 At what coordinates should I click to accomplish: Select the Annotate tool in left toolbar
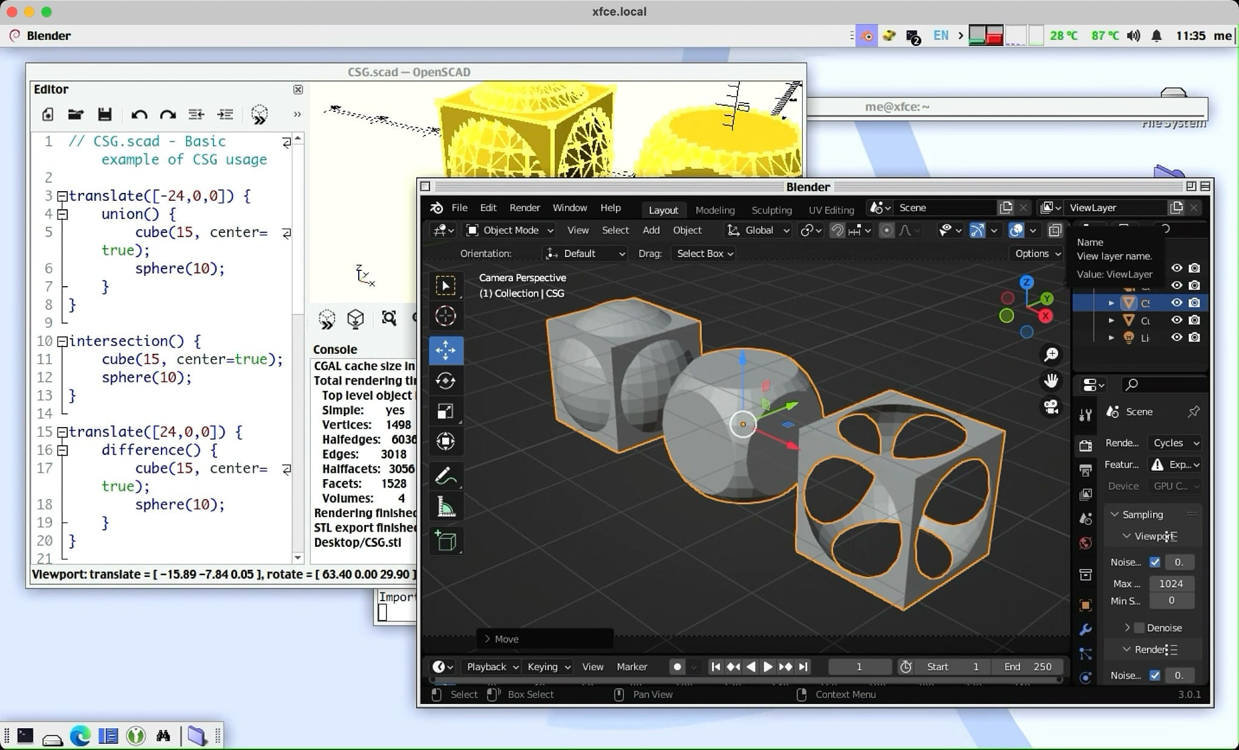coord(446,476)
